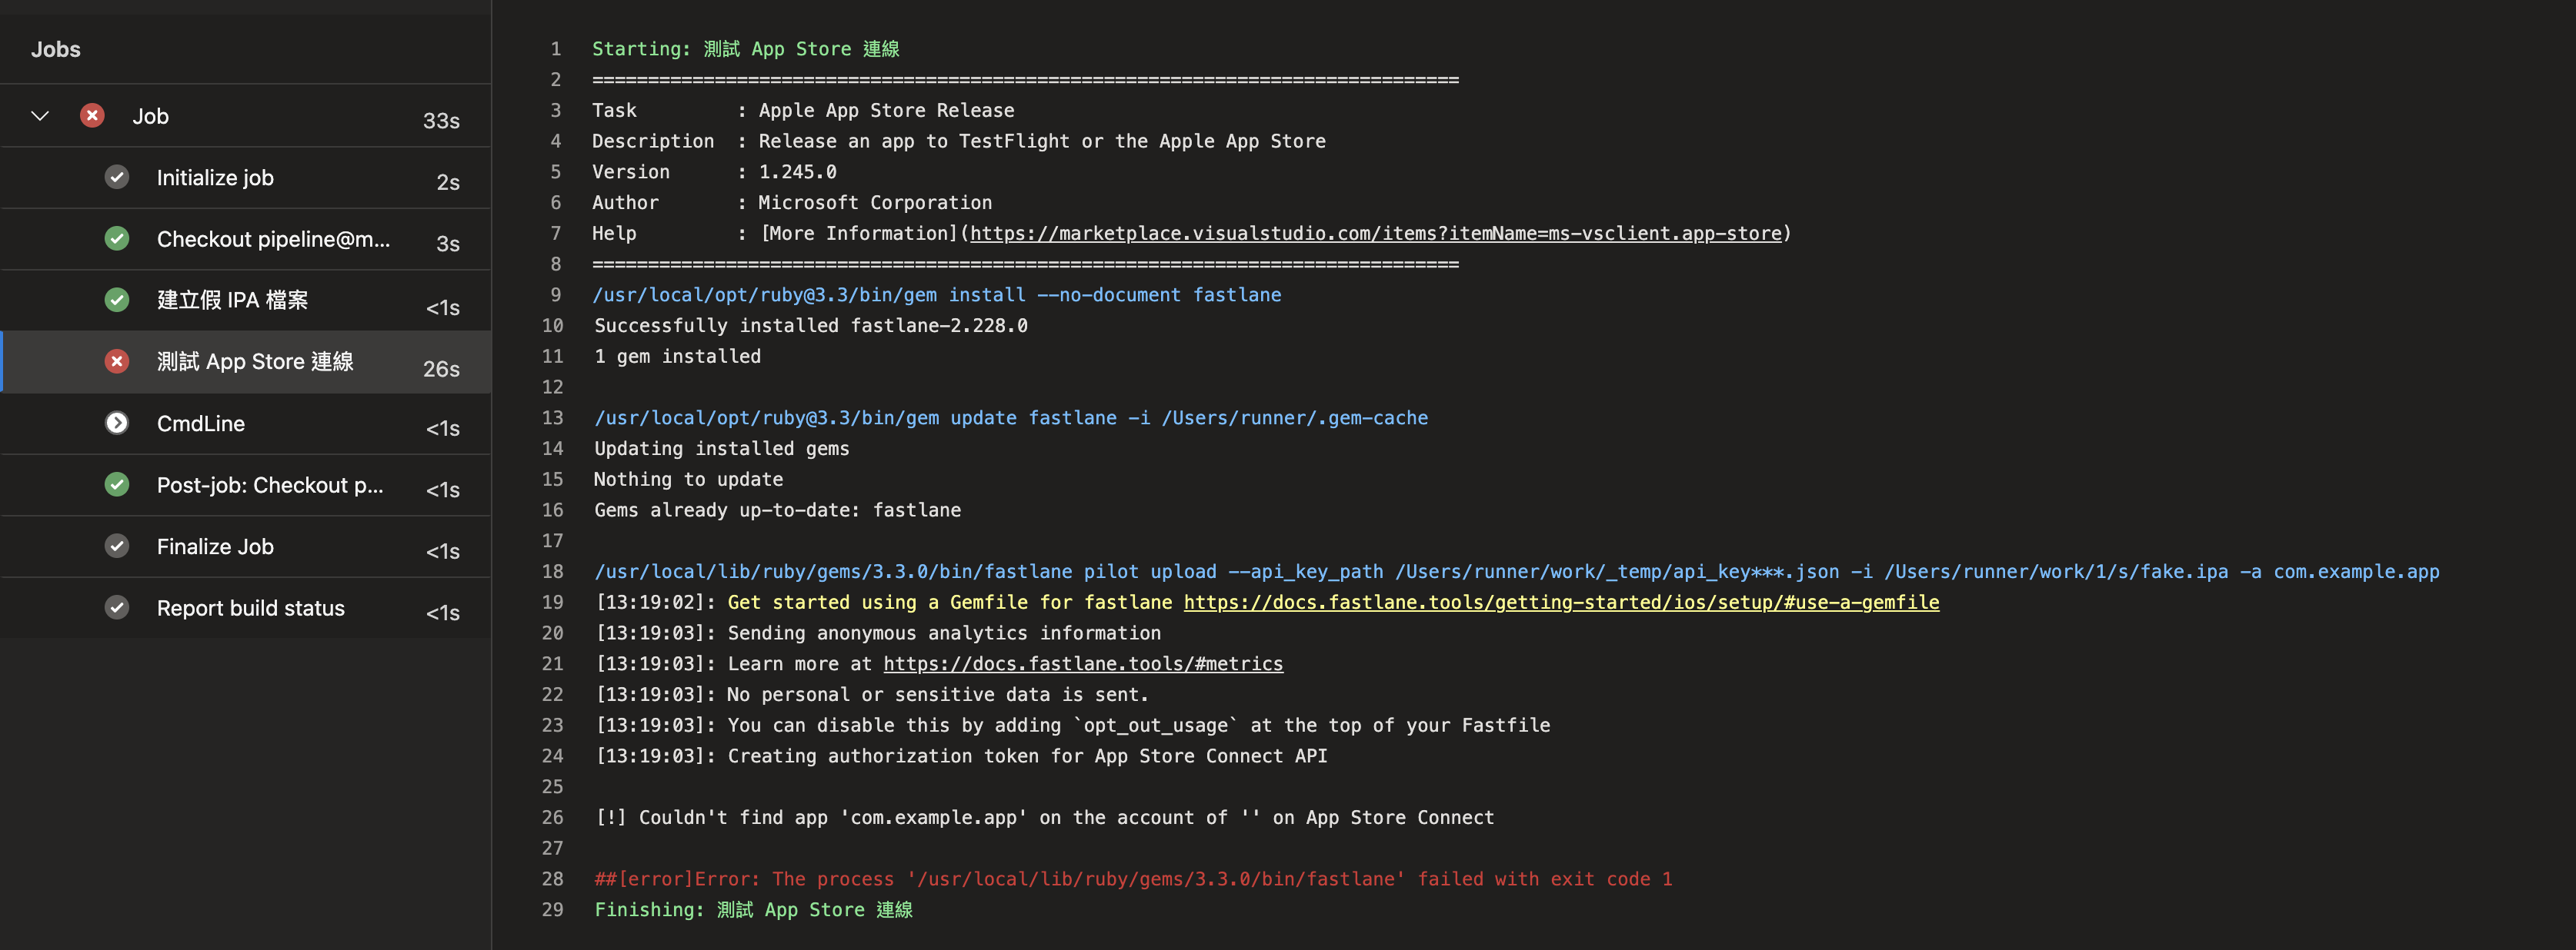Select the Initialize job step
The width and height of the screenshot is (2576, 950).
coord(215,178)
